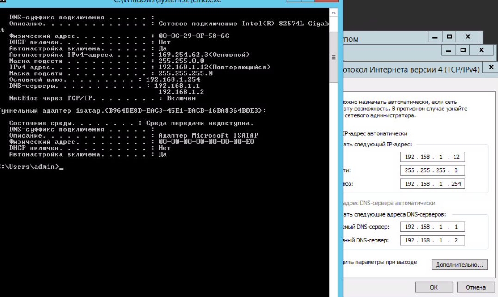
Task: Click the gateway field showing 192.168.1.254
Action: 432,184
